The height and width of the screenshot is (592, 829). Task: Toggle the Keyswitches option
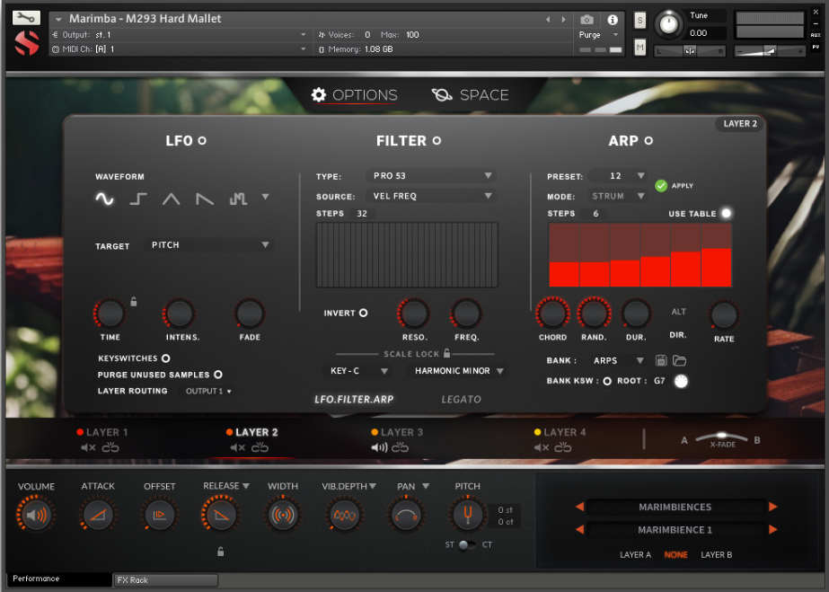166,358
